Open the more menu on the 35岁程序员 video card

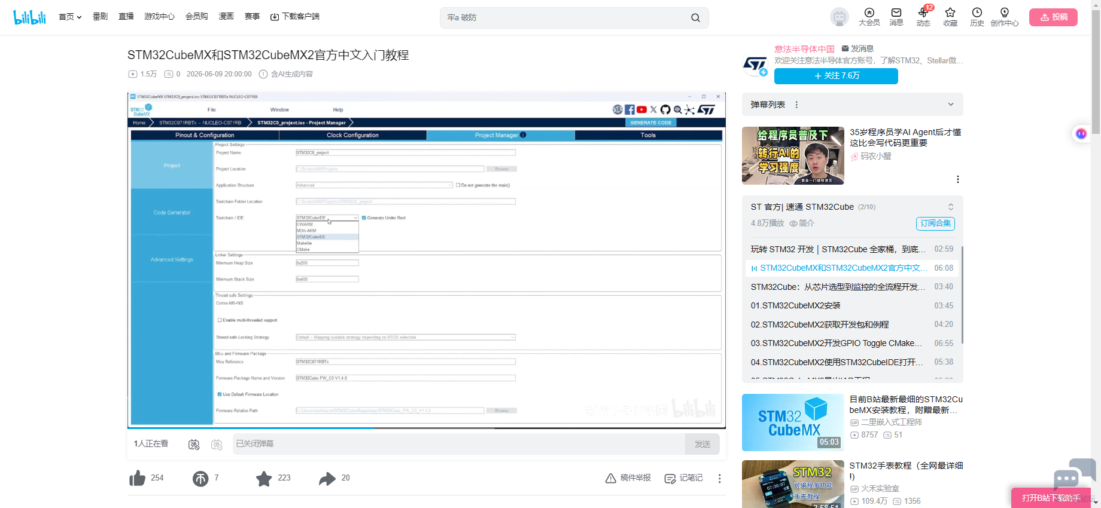[x=957, y=179]
